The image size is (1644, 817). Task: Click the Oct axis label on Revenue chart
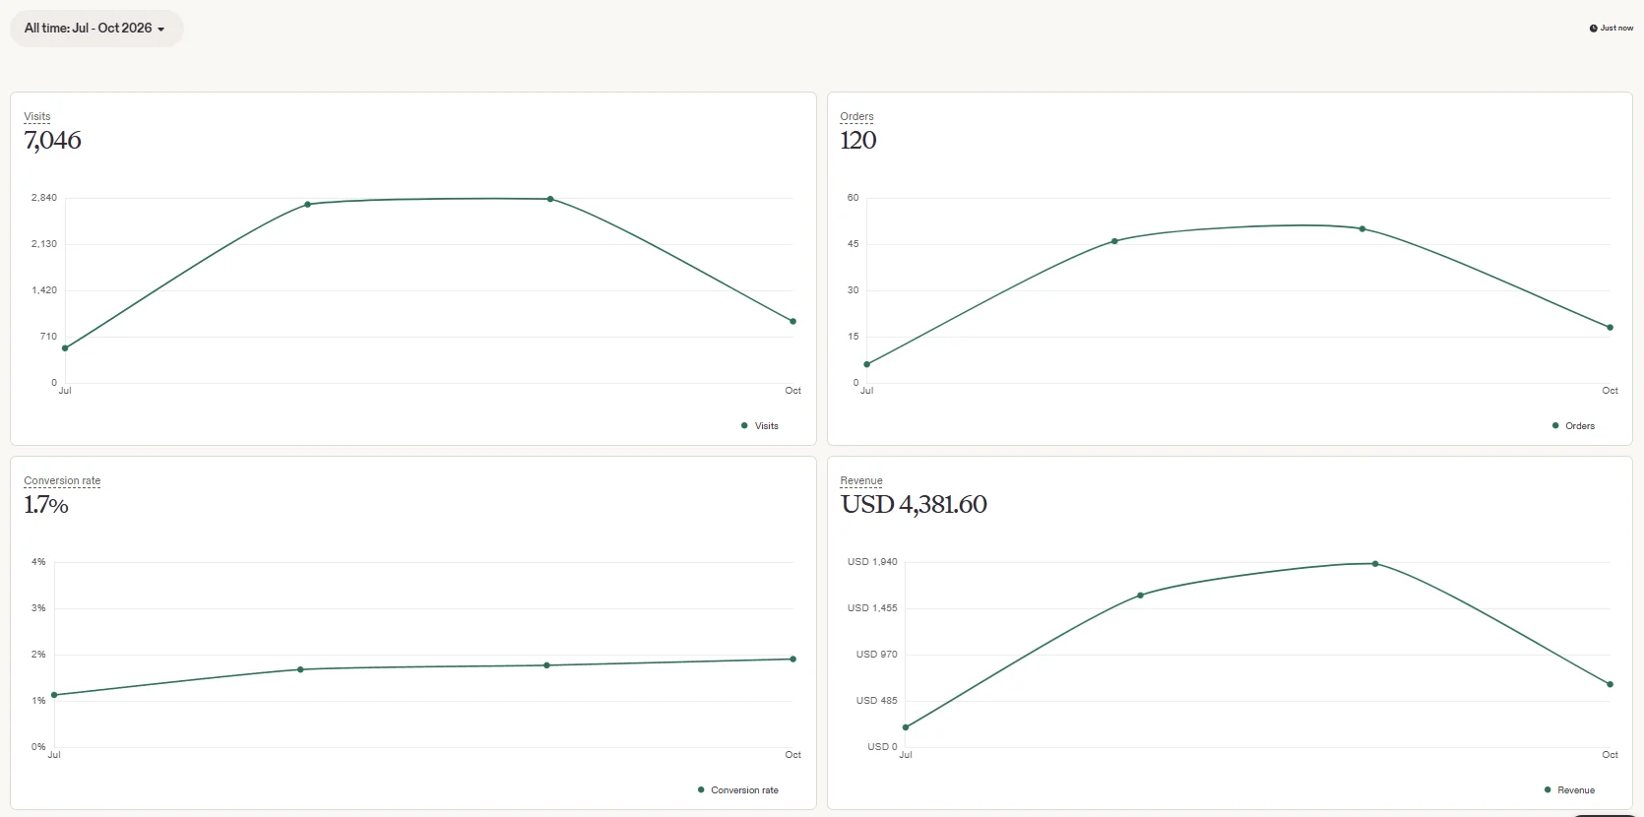point(1610,755)
